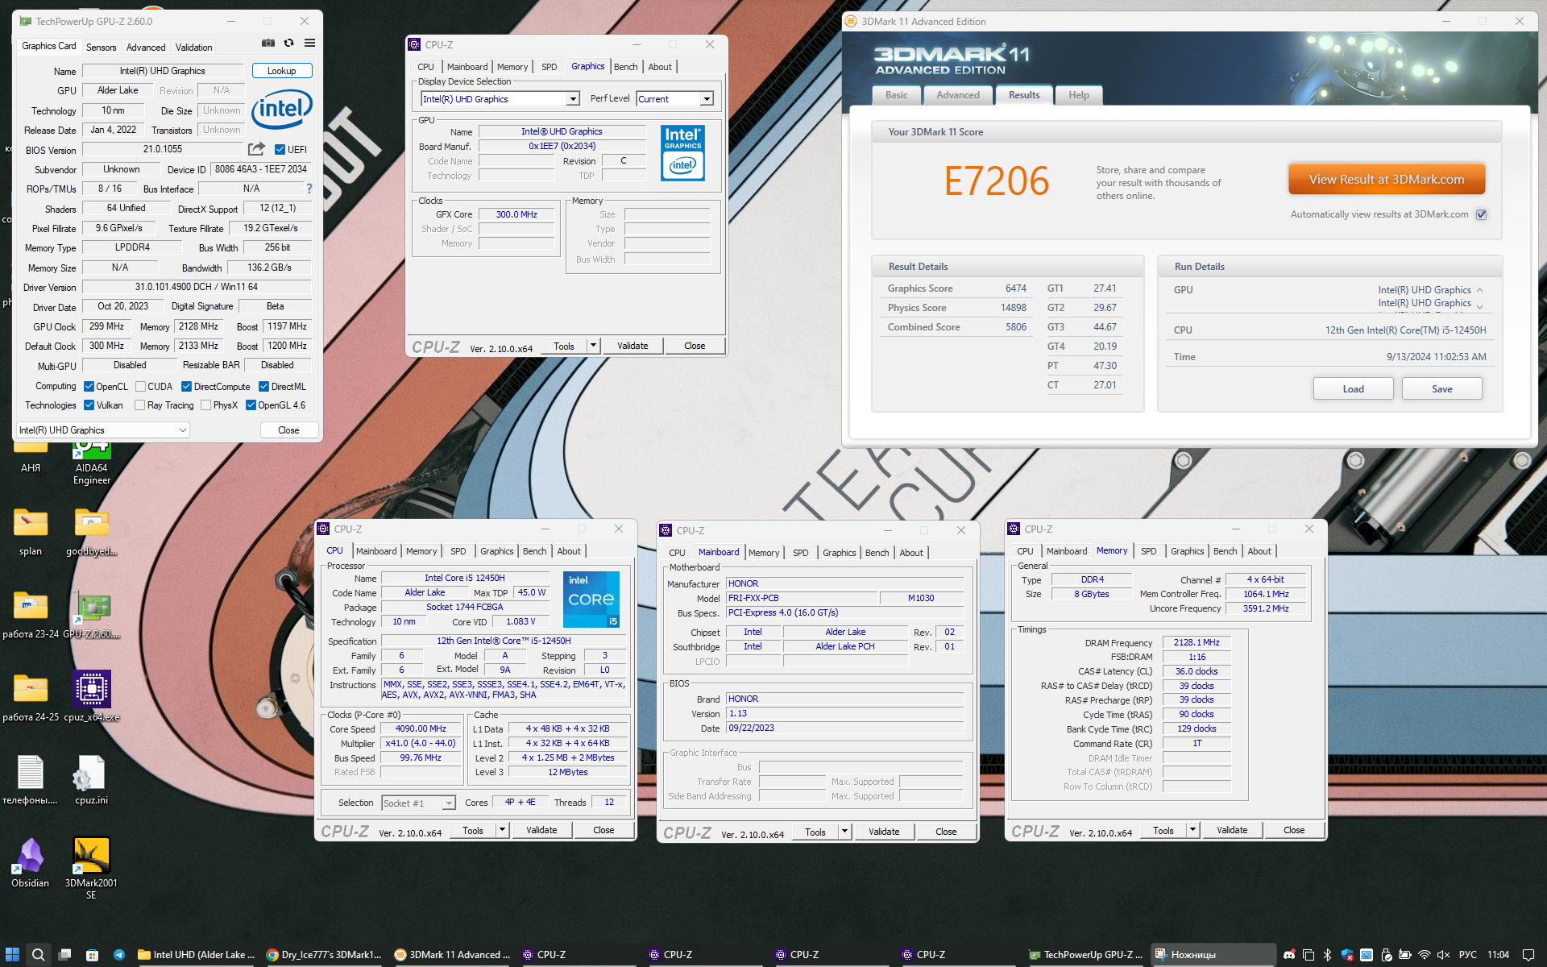Image resolution: width=1547 pixels, height=967 pixels.
Task: Toggle the PhysX checkbox
Action: [206, 405]
